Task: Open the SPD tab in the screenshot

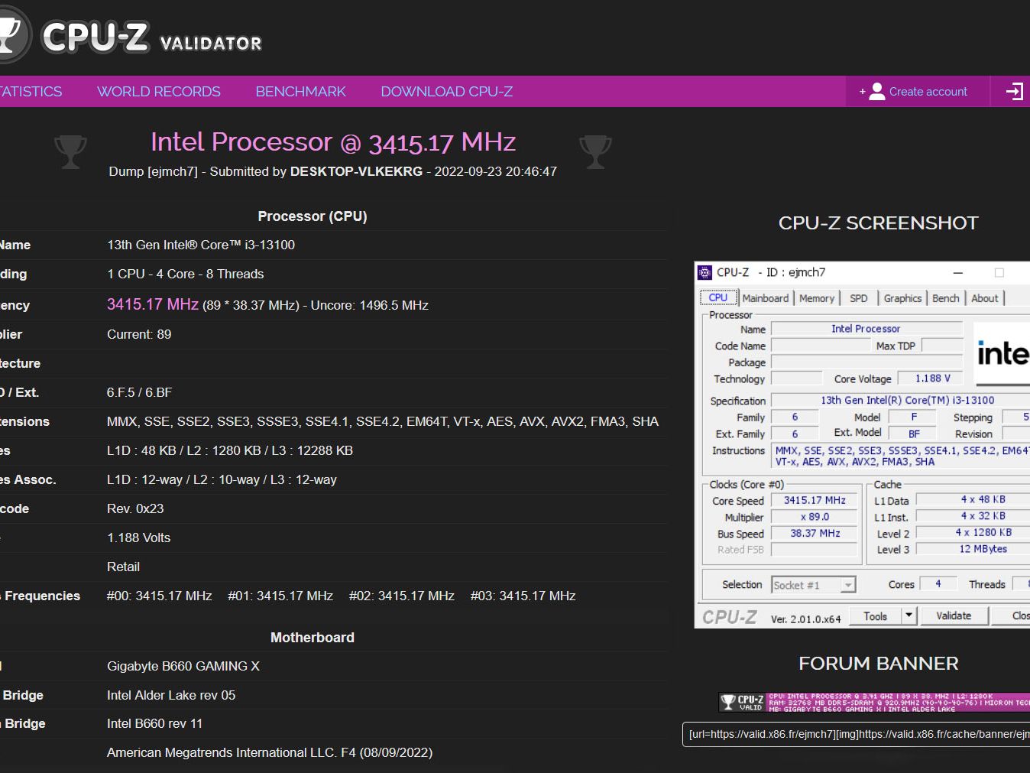Action: pyautogui.click(x=859, y=298)
